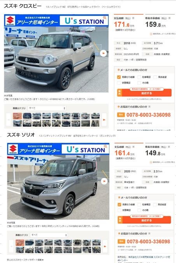The width and height of the screenshot is (176, 263).
Task: Show next Solio thumbnail set
Action: click(105, 246)
